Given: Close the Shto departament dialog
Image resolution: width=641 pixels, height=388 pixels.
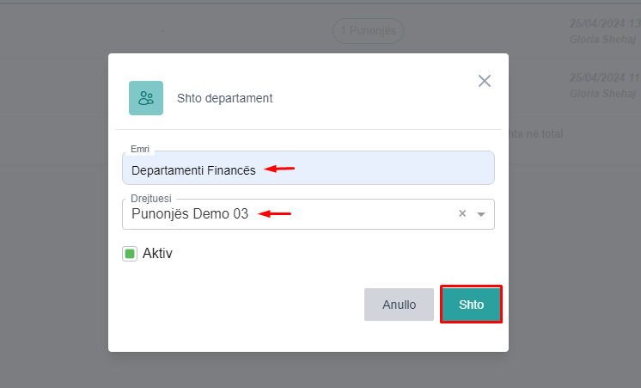Looking at the screenshot, I should point(485,81).
